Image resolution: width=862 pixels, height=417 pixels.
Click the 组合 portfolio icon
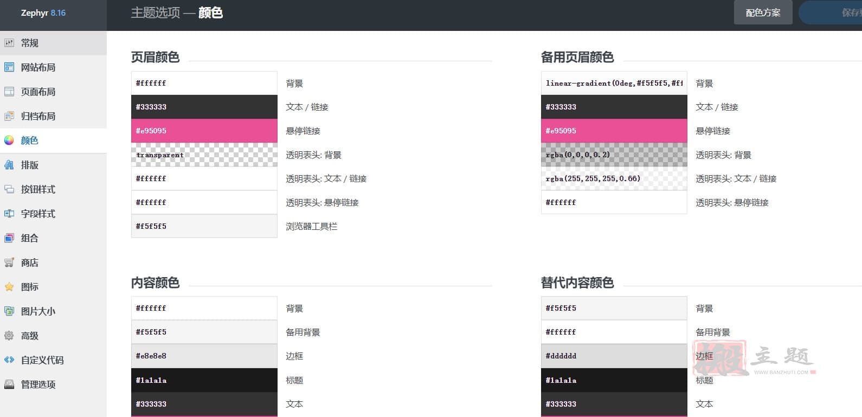(x=9, y=238)
